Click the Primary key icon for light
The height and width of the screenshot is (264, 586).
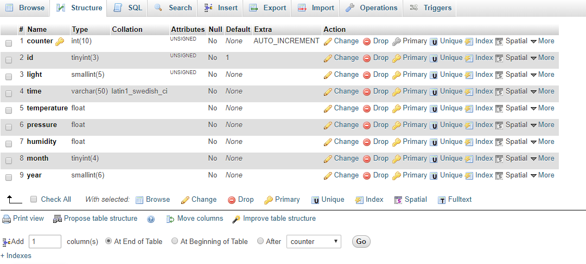[397, 75]
